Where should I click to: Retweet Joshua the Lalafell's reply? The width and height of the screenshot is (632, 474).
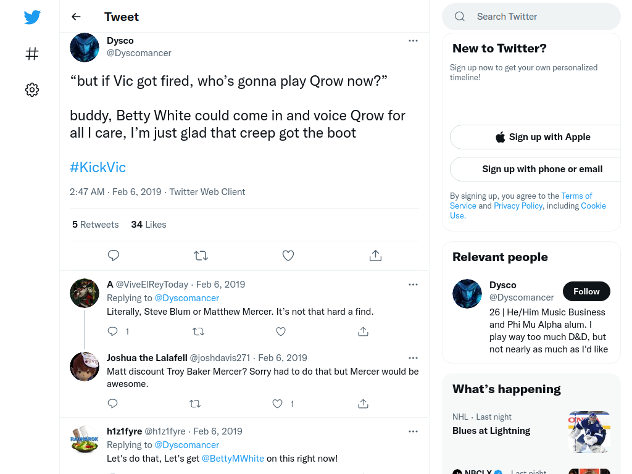pyautogui.click(x=195, y=404)
